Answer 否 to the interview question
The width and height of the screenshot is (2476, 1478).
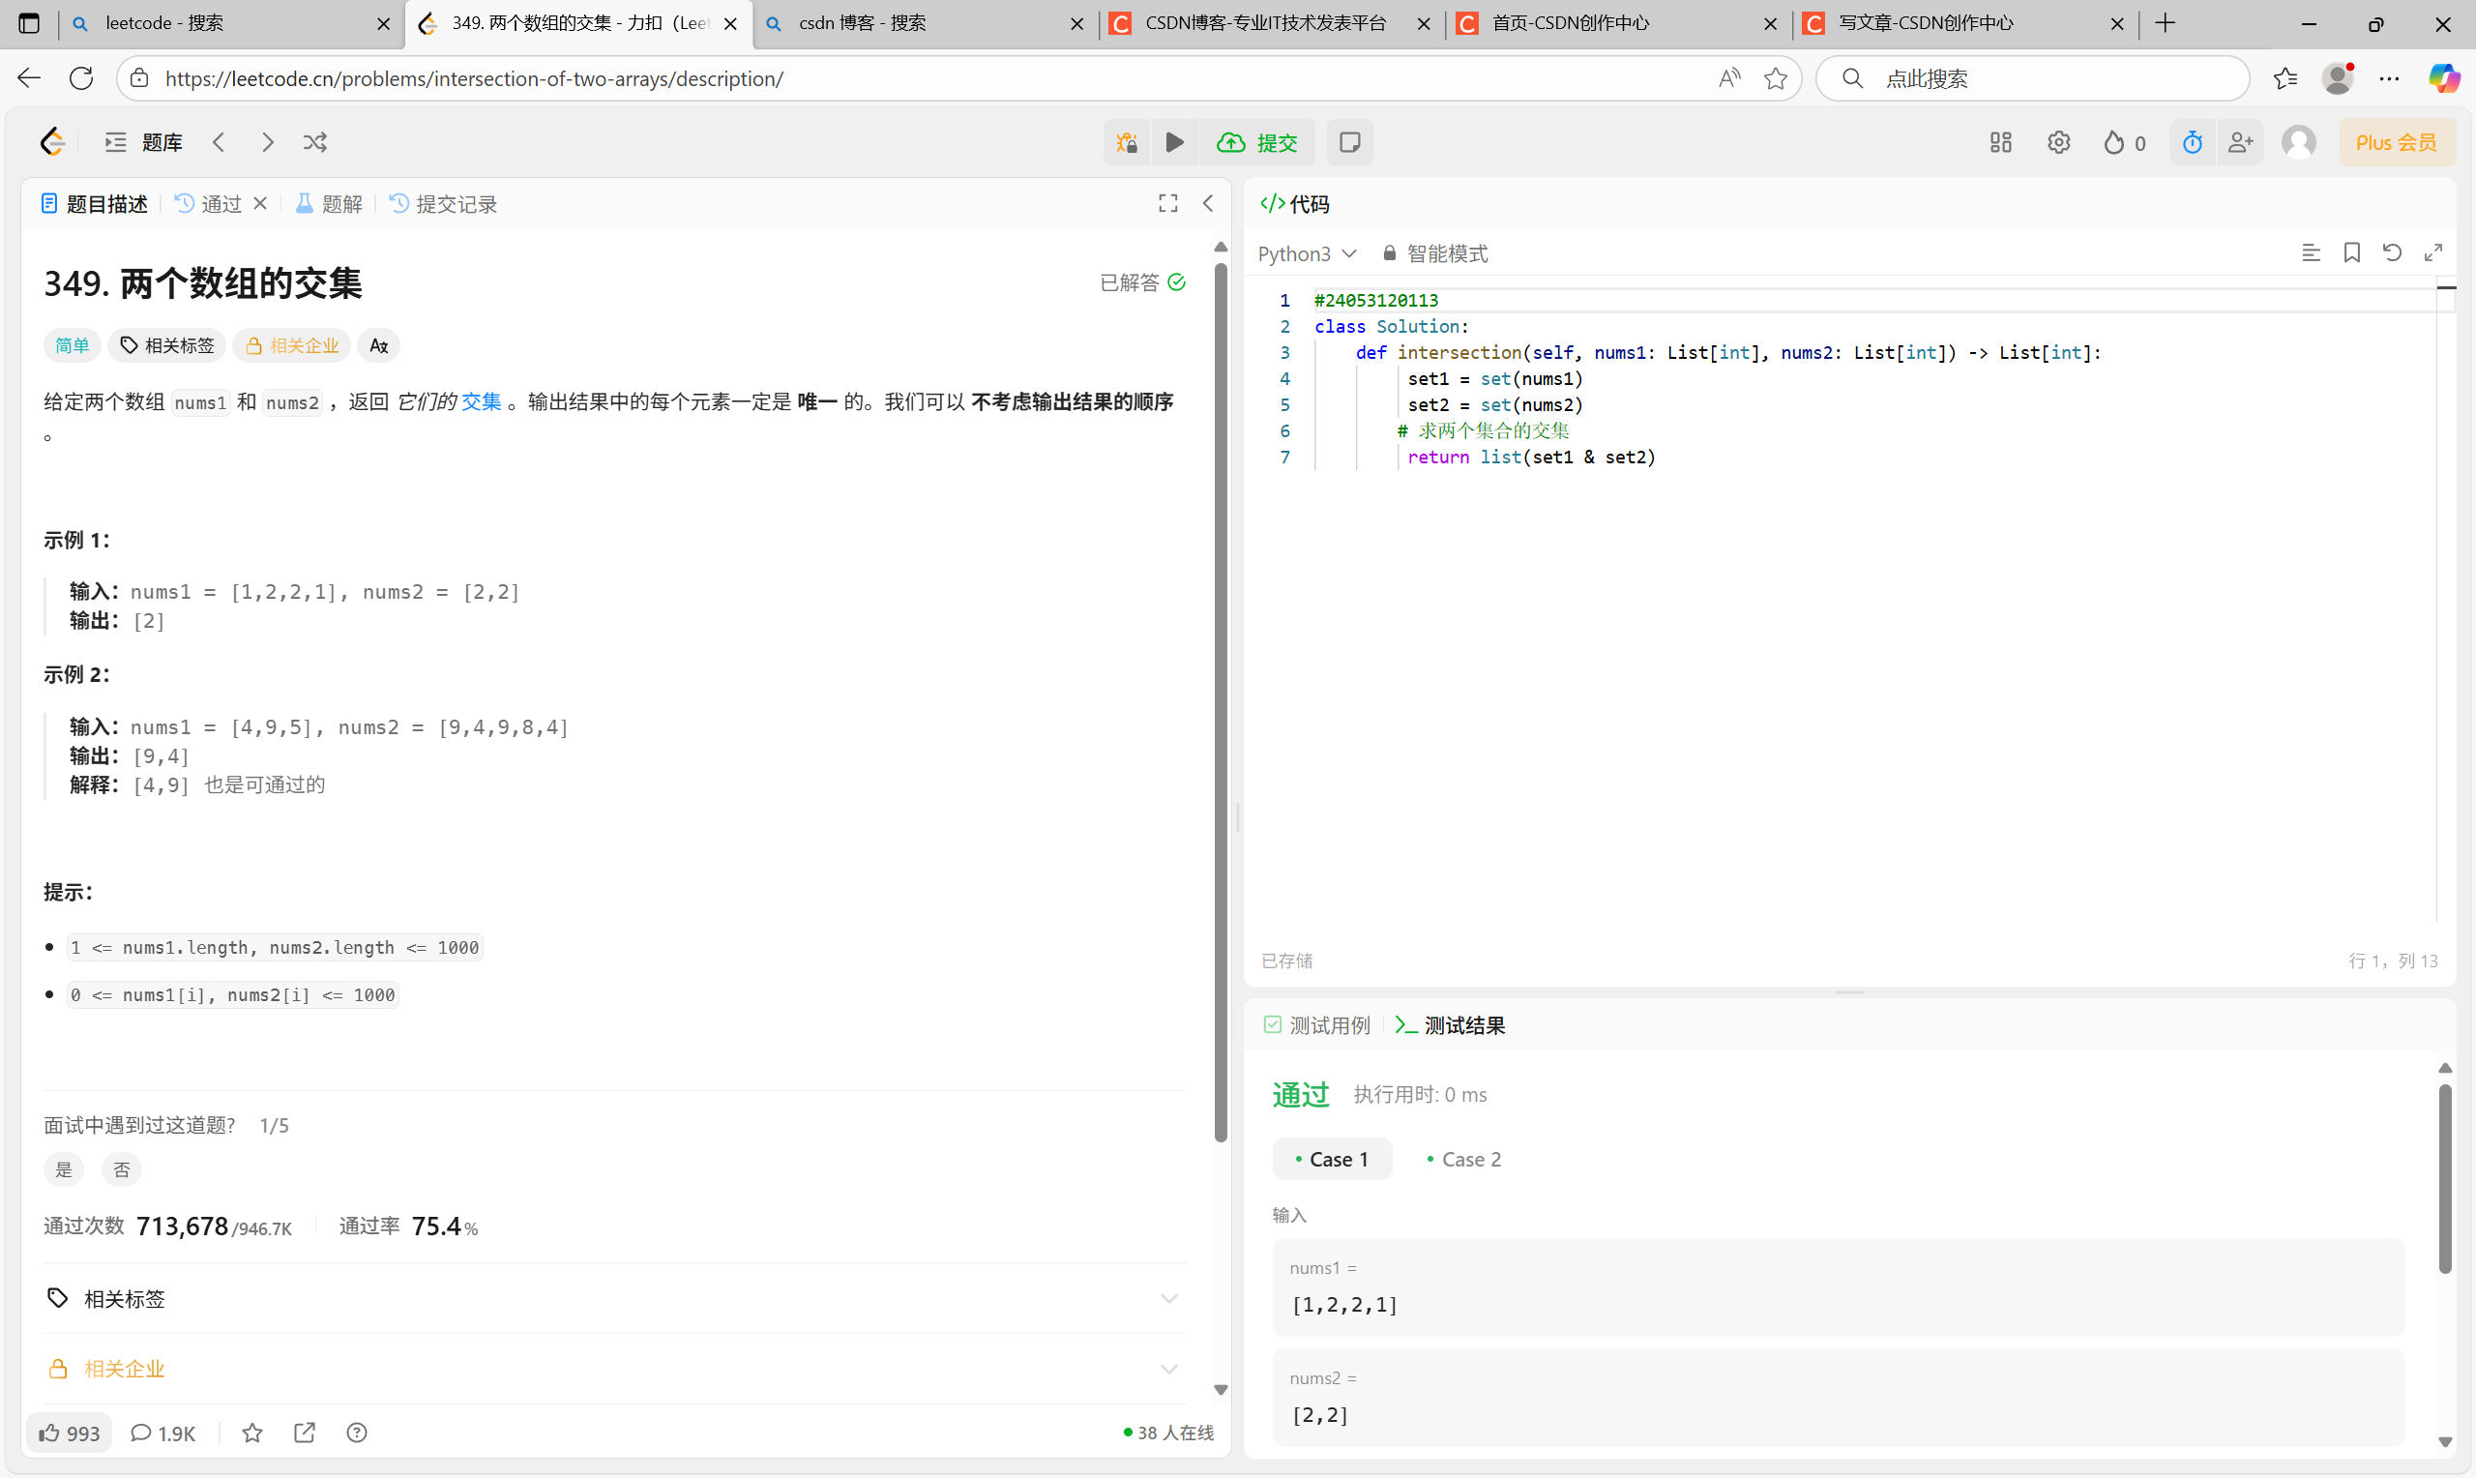tap(122, 1169)
